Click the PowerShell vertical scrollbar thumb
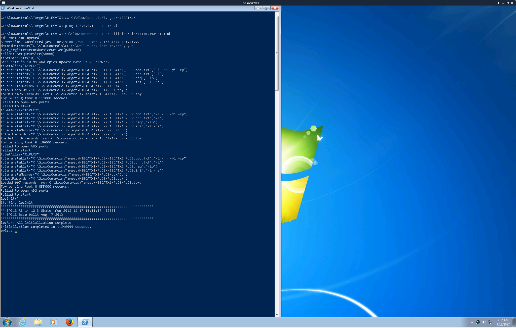Image resolution: width=516 pixels, height=328 pixels. point(277,53)
